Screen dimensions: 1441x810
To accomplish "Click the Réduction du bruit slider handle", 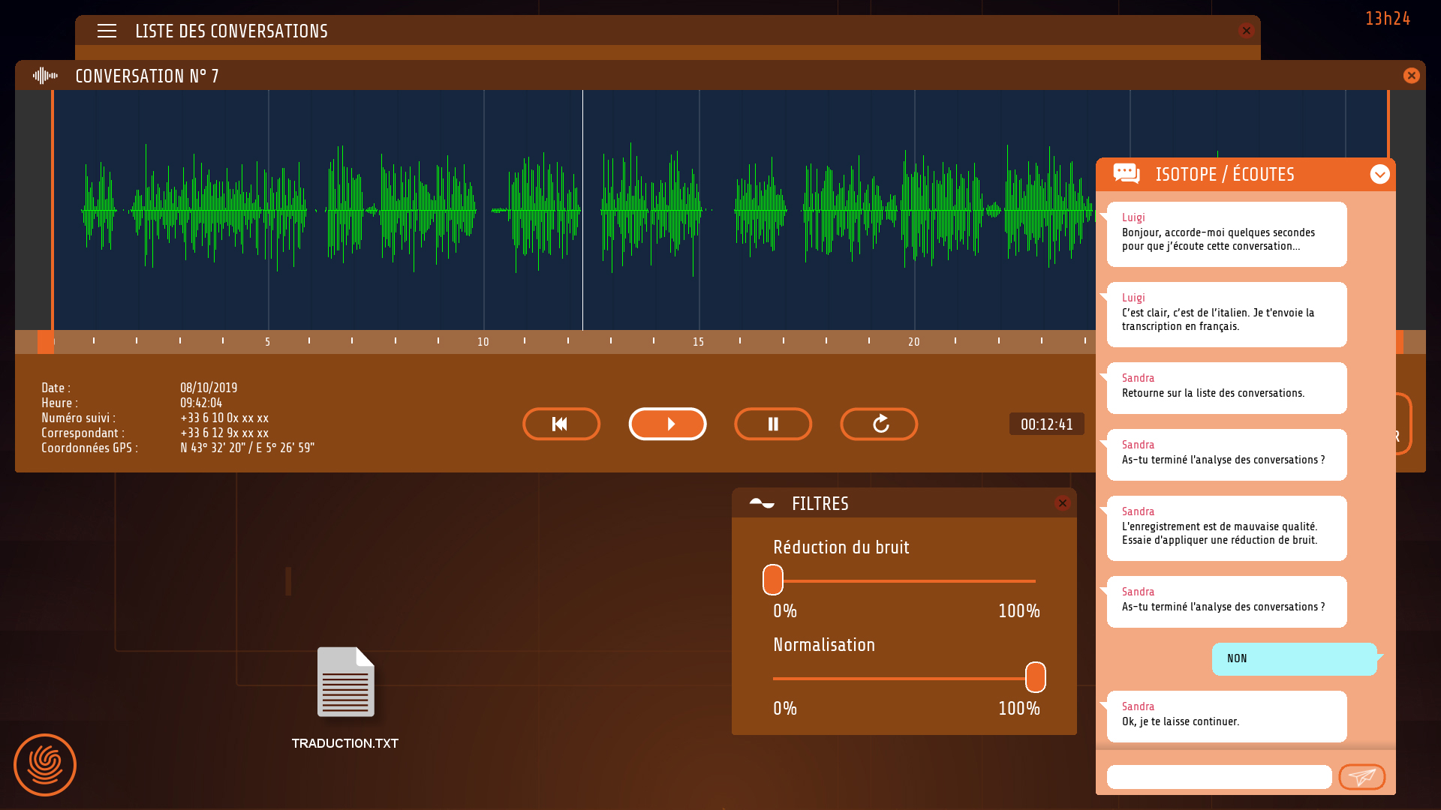I will click(x=773, y=580).
